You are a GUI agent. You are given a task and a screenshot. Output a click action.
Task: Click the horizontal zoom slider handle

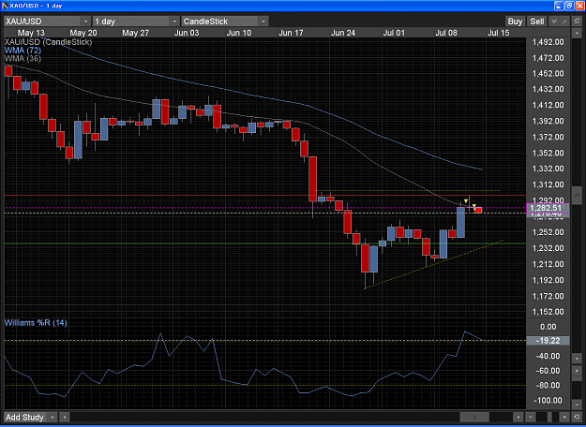tap(549, 417)
